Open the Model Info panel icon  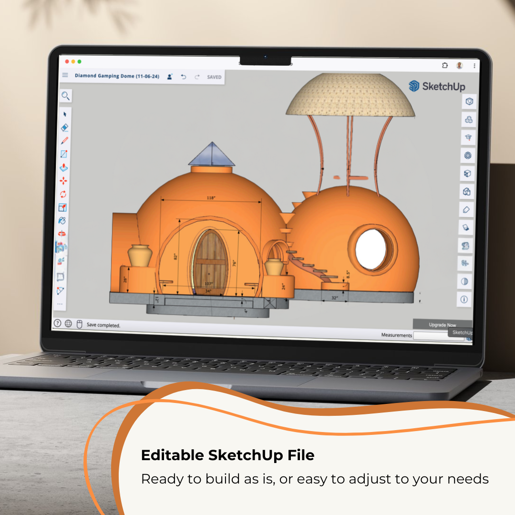[x=464, y=300]
